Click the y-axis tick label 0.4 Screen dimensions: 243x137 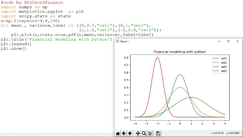(126, 87)
